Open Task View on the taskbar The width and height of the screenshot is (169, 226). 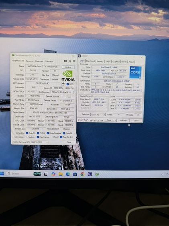(46, 174)
